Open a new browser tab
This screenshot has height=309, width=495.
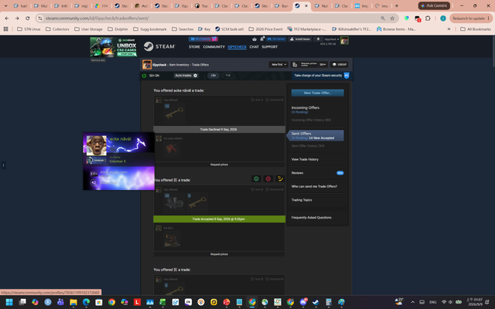coord(397,5)
